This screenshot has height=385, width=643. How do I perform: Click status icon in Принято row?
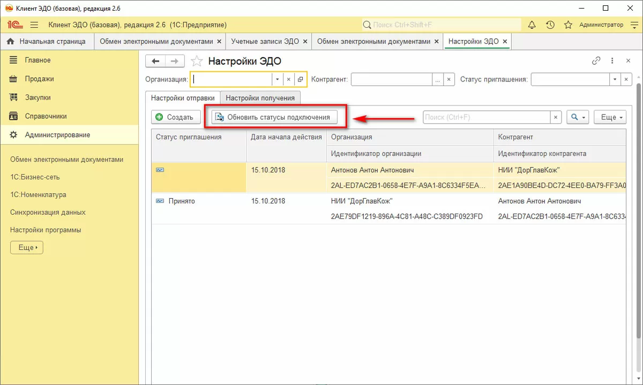pyautogui.click(x=160, y=201)
